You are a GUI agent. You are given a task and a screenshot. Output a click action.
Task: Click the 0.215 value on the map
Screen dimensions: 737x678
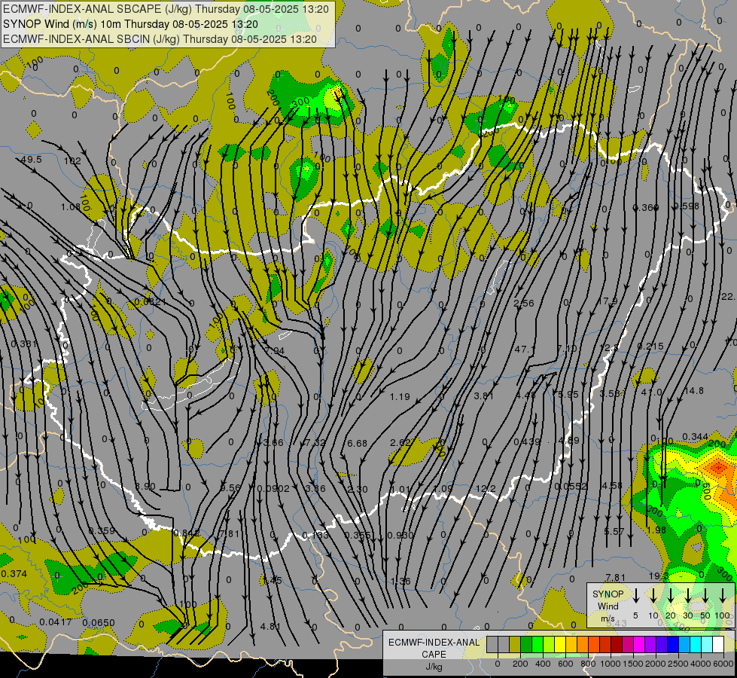pyautogui.click(x=650, y=347)
